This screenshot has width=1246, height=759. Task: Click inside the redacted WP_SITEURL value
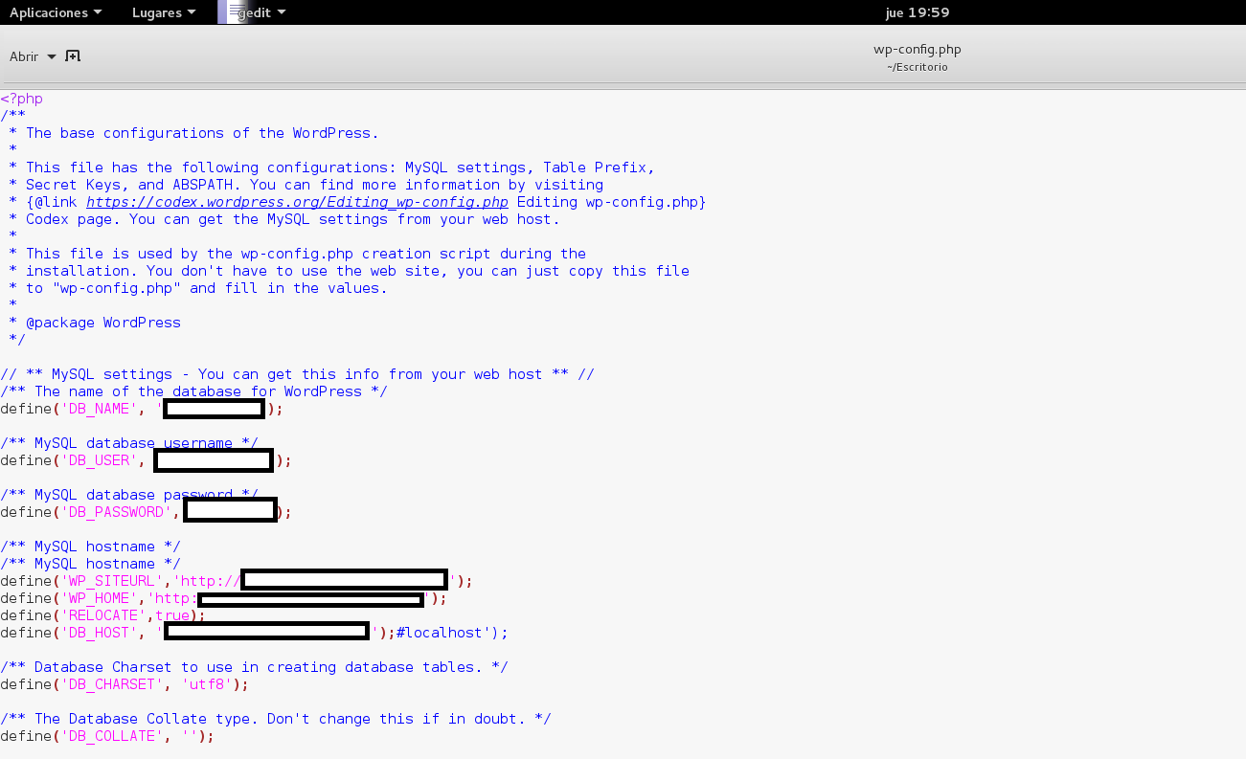(344, 580)
